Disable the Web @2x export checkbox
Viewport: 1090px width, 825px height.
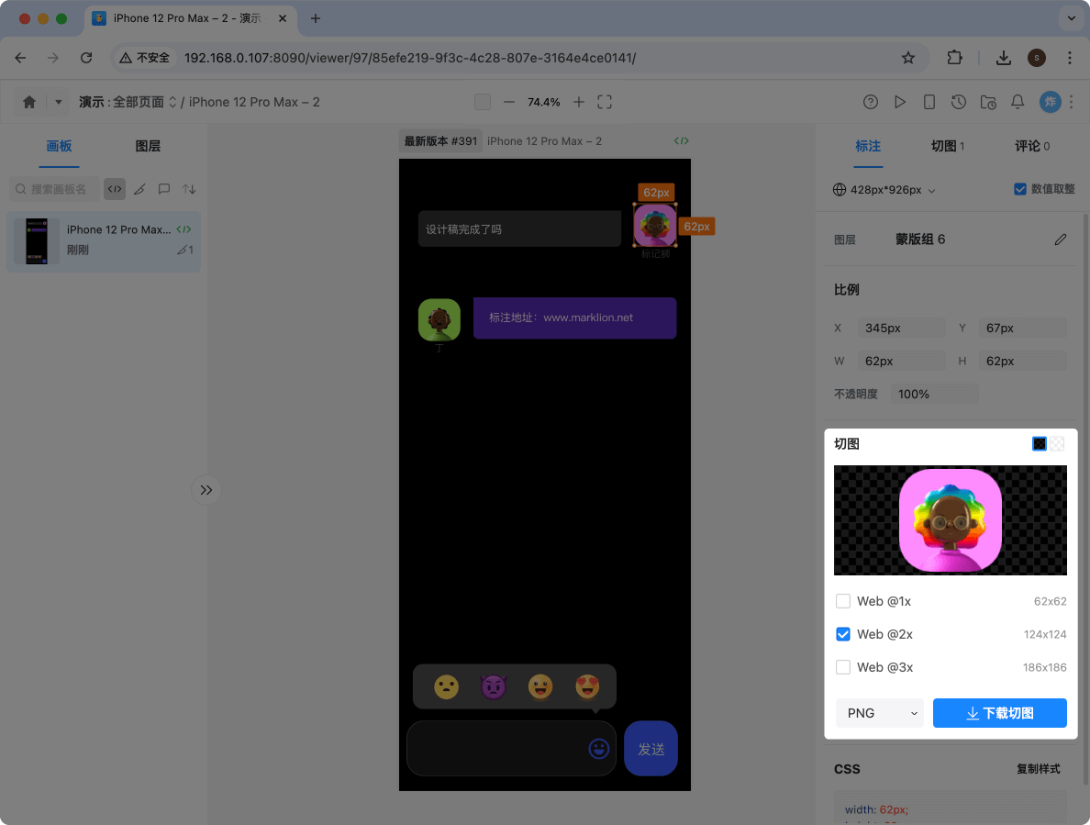(x=843, y=634)
